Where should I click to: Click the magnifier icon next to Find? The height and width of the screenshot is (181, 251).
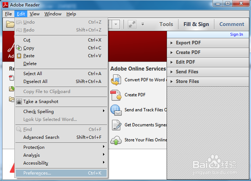[x=19, y=129]
